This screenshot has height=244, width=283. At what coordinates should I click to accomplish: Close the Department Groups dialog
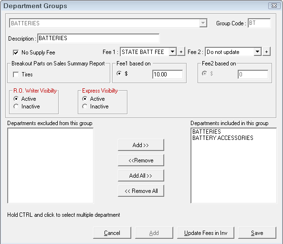point(274,6)
